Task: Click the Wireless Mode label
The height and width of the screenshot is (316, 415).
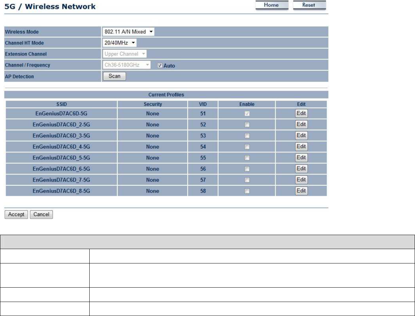Action: [22, 32]
